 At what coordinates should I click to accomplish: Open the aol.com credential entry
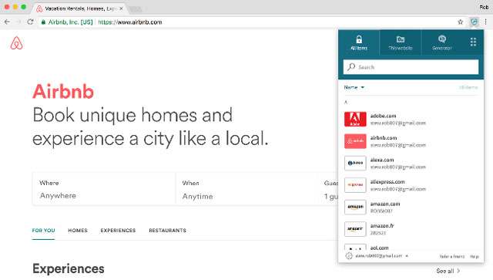tap(411, 248)
